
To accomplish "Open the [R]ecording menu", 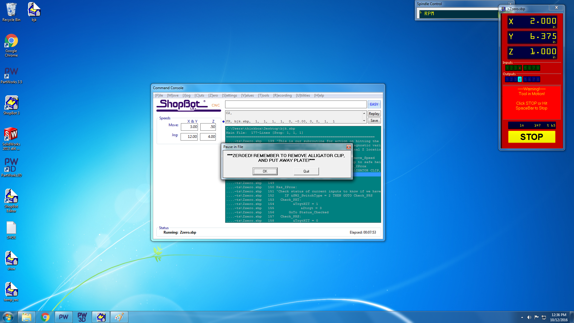I will tap(283, 95).
